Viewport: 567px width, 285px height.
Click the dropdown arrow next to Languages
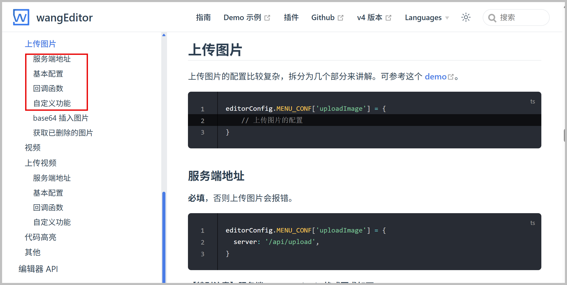447,18
